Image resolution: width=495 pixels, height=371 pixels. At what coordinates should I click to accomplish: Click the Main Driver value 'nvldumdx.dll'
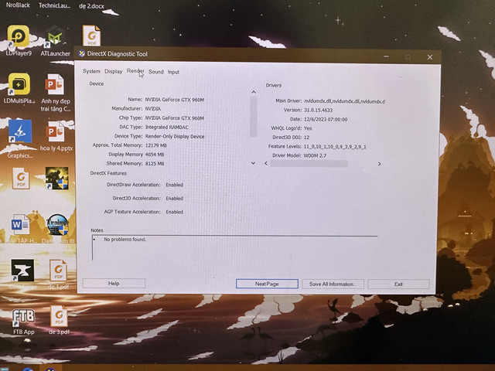click(x=344, y=101)
